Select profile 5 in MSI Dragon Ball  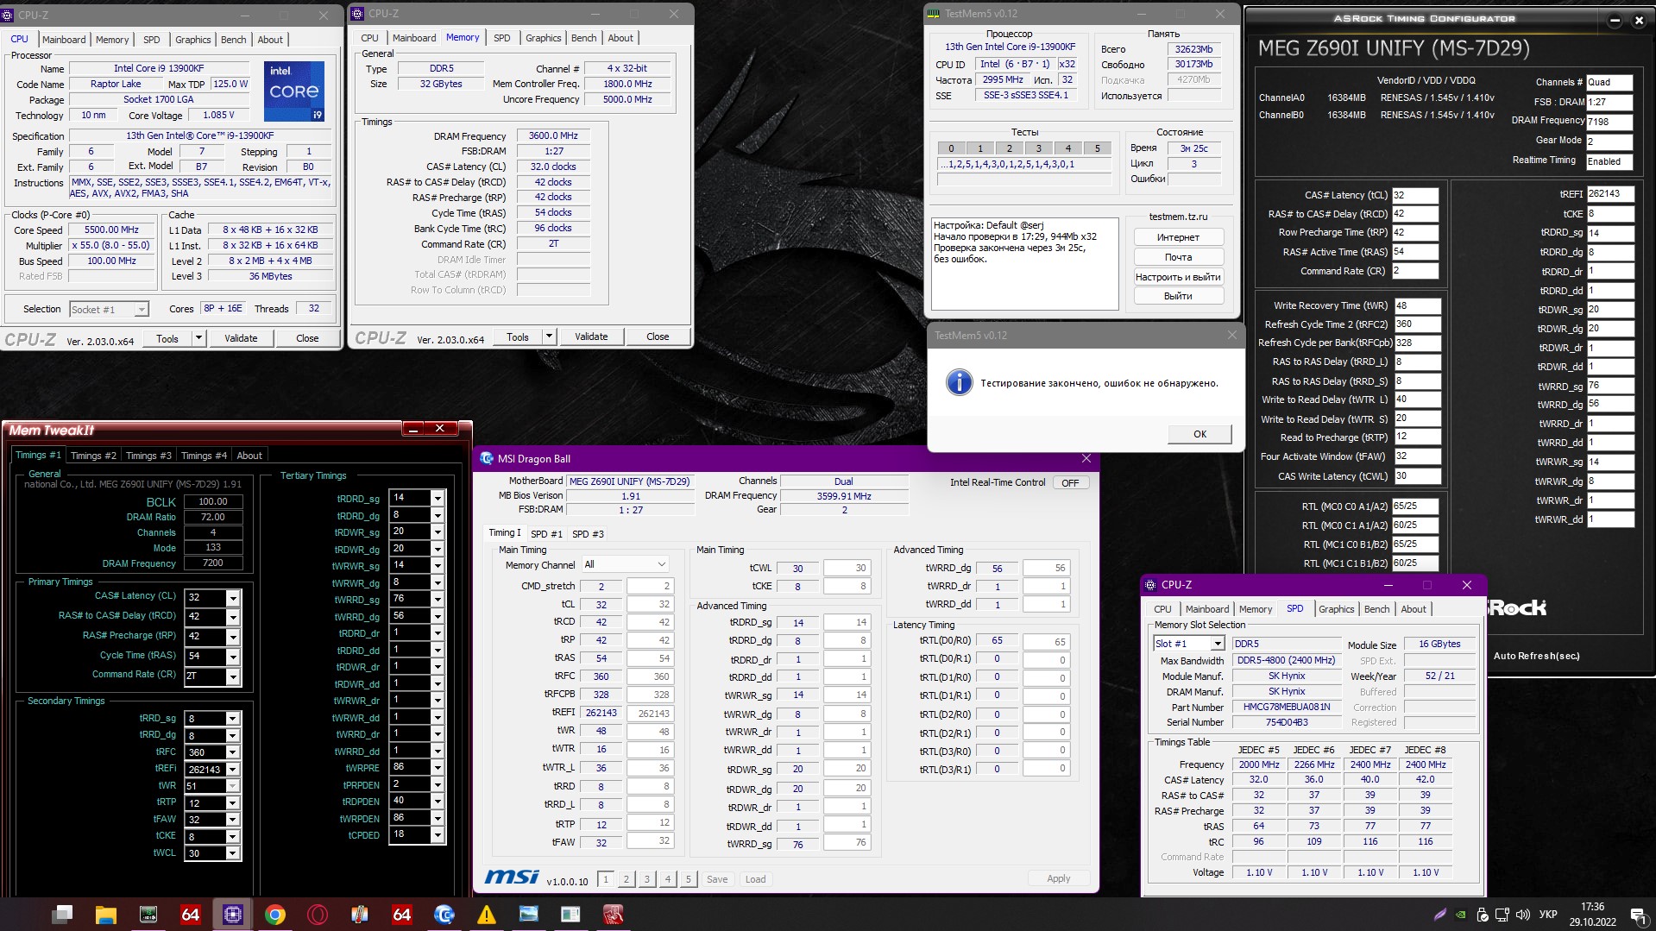point(689,879)
